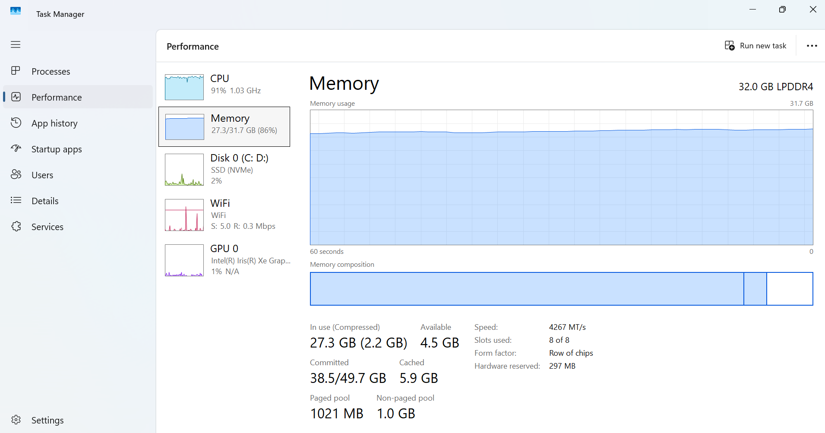Click the WiFi S: 5.0 R: 0.3 Mbps text
The height and width of the screenshot is (433, 825).
pyautogui.click(x=243, y=226)
